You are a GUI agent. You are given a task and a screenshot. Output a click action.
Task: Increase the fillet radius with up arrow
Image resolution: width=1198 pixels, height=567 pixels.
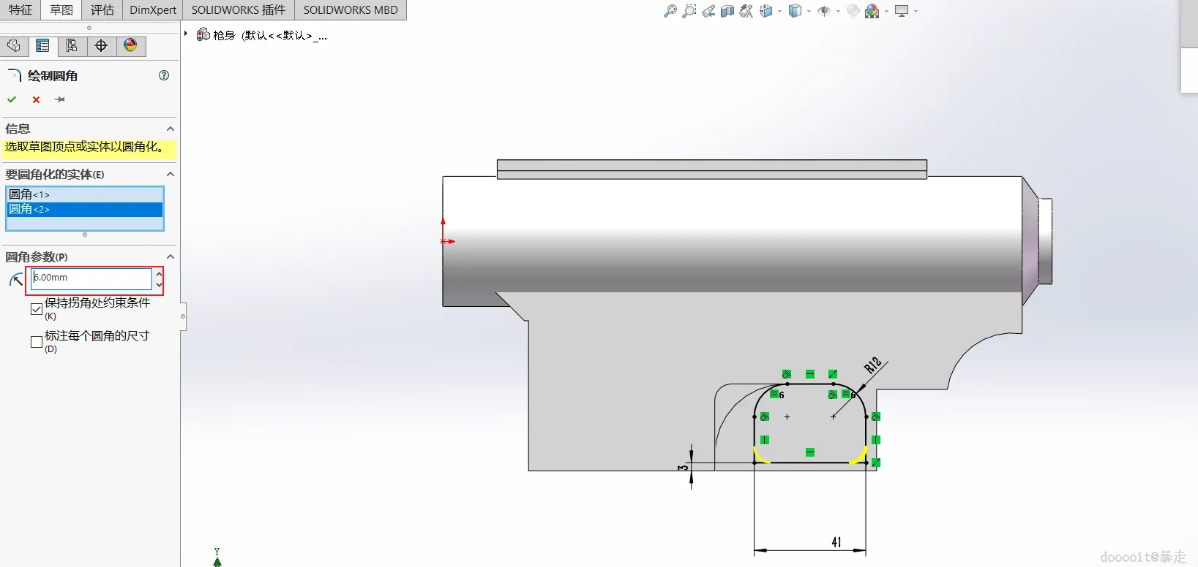159,274
